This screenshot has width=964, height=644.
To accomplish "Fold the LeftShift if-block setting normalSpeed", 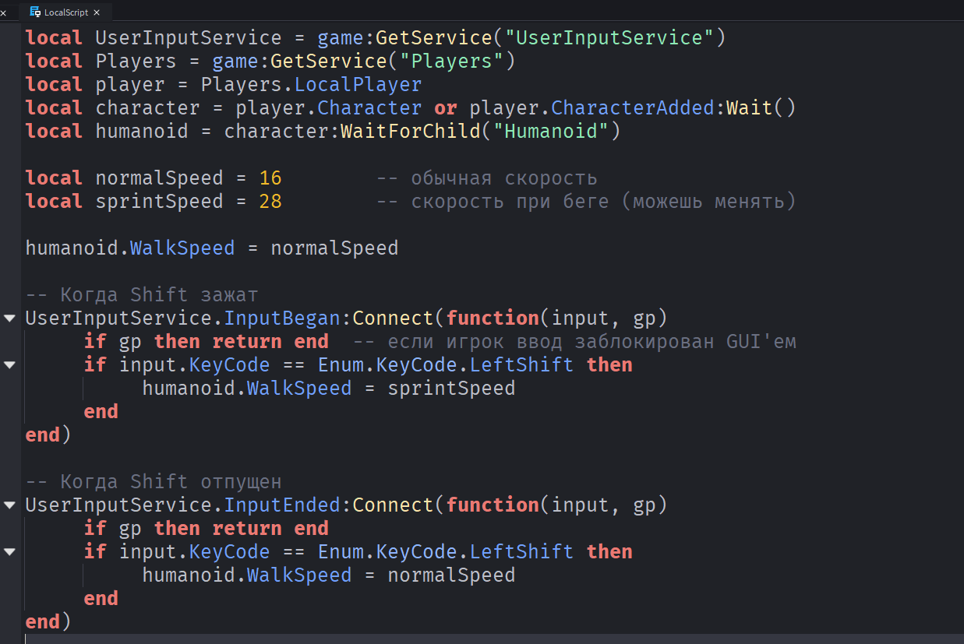I will click(9, 552).
